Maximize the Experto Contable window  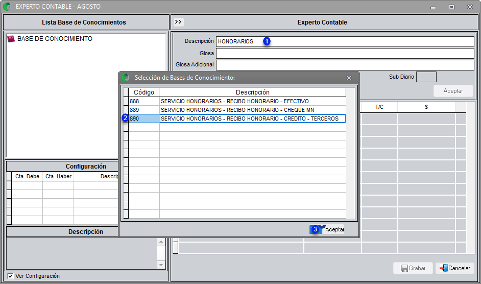(451, 7)
